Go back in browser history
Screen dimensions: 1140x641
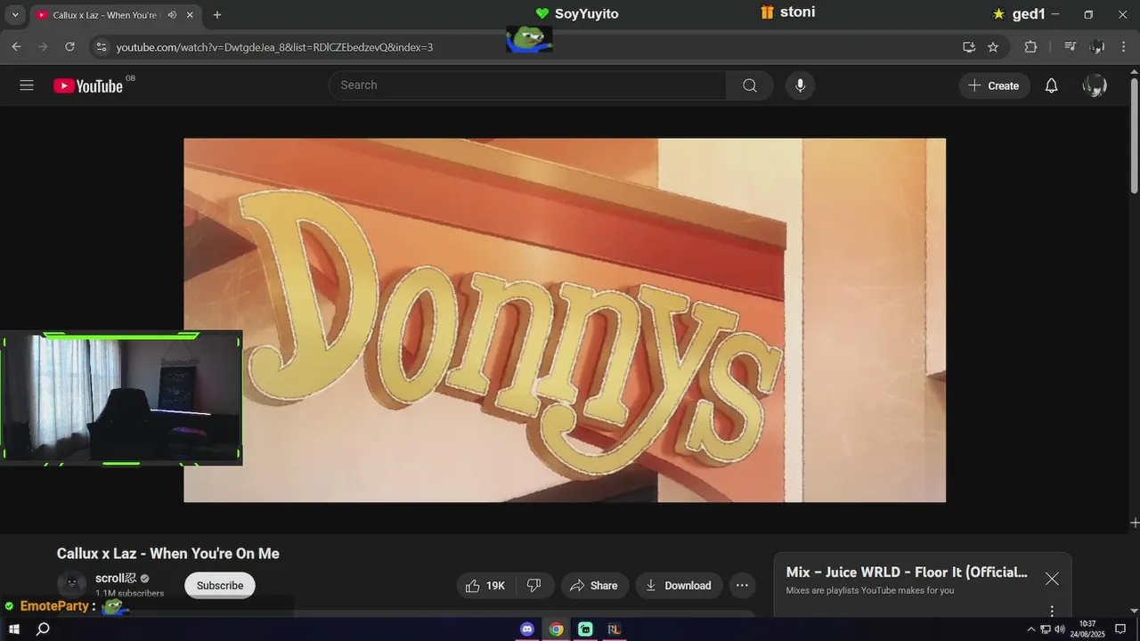16,46
